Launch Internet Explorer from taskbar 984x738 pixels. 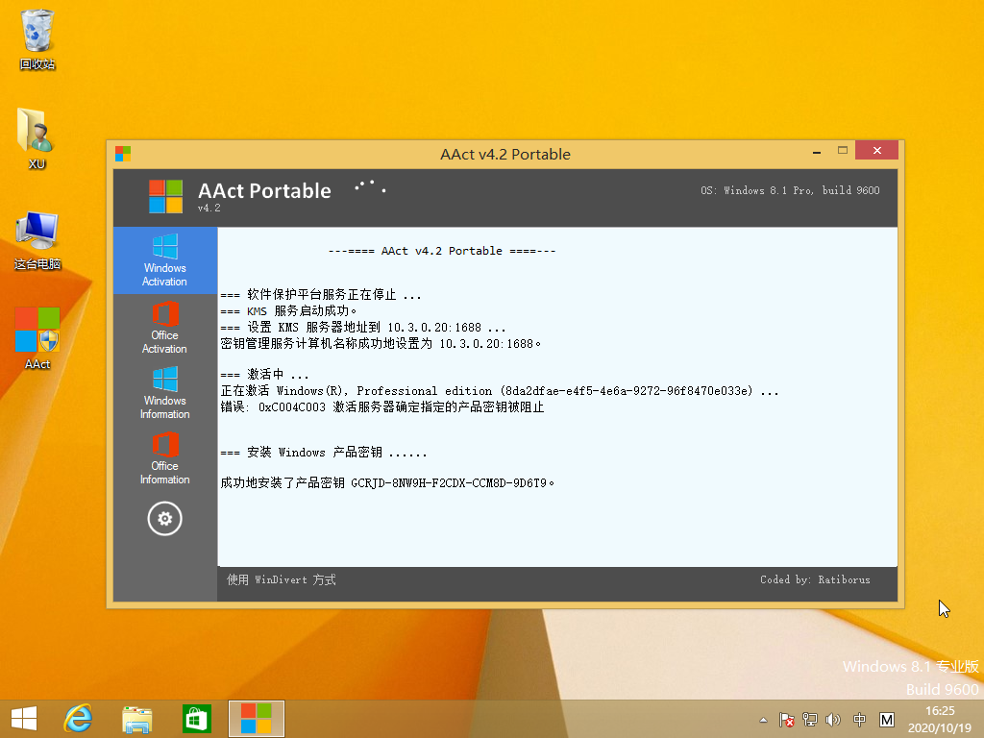(78, 719)
